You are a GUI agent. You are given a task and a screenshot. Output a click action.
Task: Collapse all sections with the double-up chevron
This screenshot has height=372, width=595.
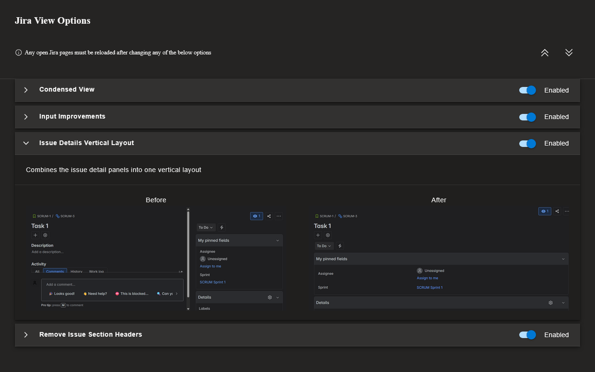545,53
